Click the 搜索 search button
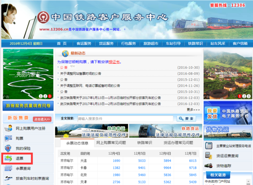This screenshot has width=253, height=185. tap(186, 119)
